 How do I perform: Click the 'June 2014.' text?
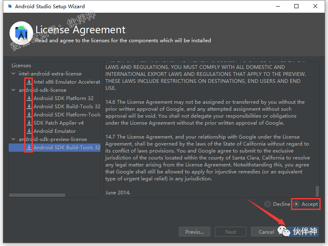click(118, 192)
